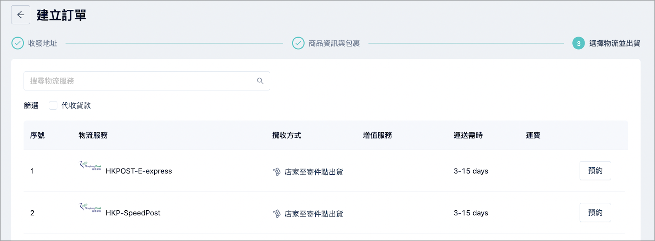Viewport: 655px width, 241px height.
Task: Click the search magnifier icon
Action: pyautogui.click(x=260, y=81)
